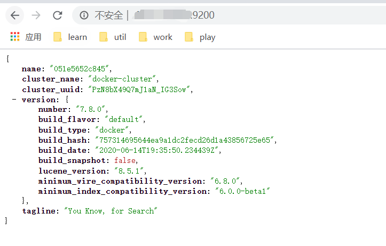The image size is (386, 246).
Task: Select minimum_index_compatibility_version value "6.0.0-beta1"
Action: click(242, 191)
